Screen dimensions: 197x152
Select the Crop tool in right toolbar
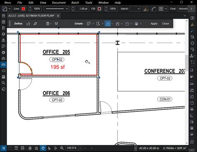click(192, 62)
